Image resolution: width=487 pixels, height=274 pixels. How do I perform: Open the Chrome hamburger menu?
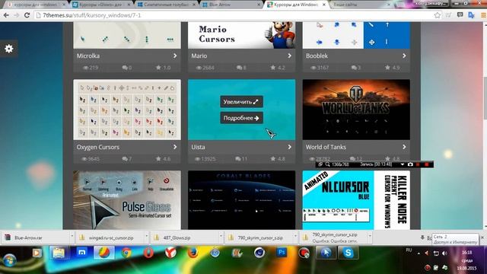(483, 15)
